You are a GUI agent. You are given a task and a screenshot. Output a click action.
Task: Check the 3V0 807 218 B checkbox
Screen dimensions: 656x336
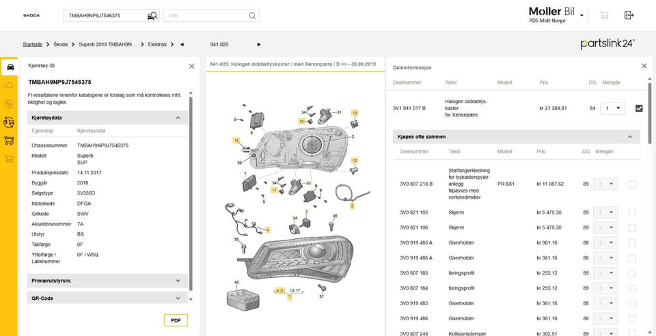tap(631, 184)
